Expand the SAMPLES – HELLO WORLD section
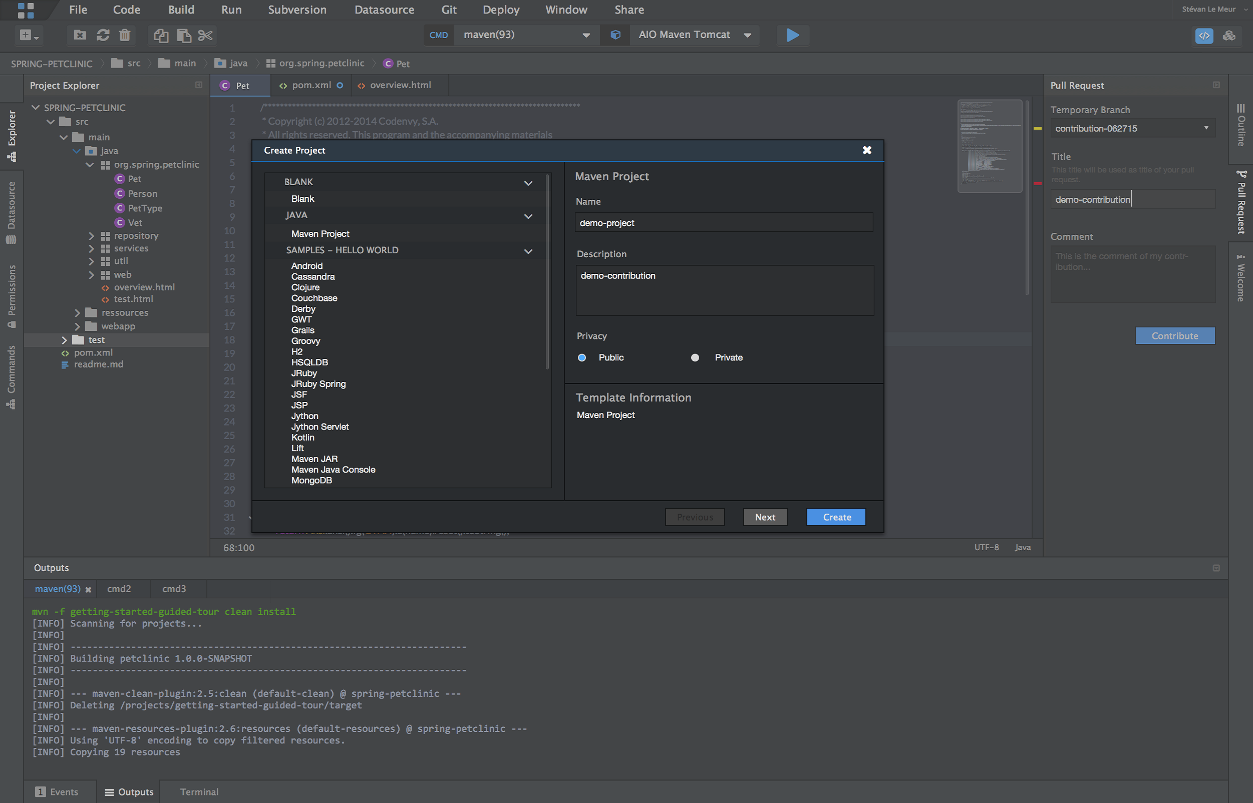Screen dimensions: 1253x803 pyautogui.click(x=527, y=251)
